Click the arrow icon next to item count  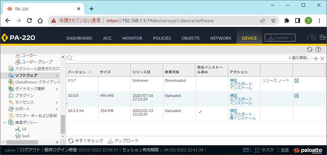click(x=315, y=59)
